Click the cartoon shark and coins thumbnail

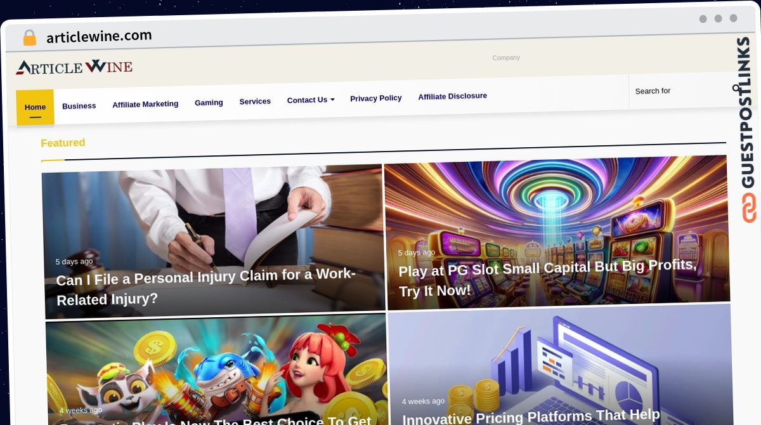coord(216,369)
